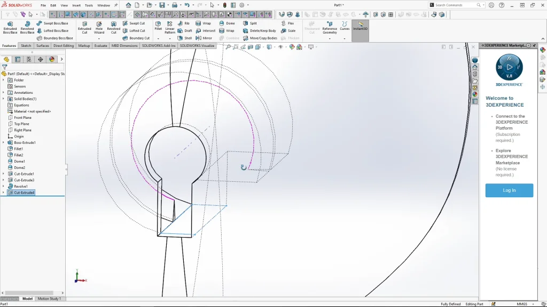Switch to the Sketch tab
This screenshot has width=547, height=307.
(26, 46)
